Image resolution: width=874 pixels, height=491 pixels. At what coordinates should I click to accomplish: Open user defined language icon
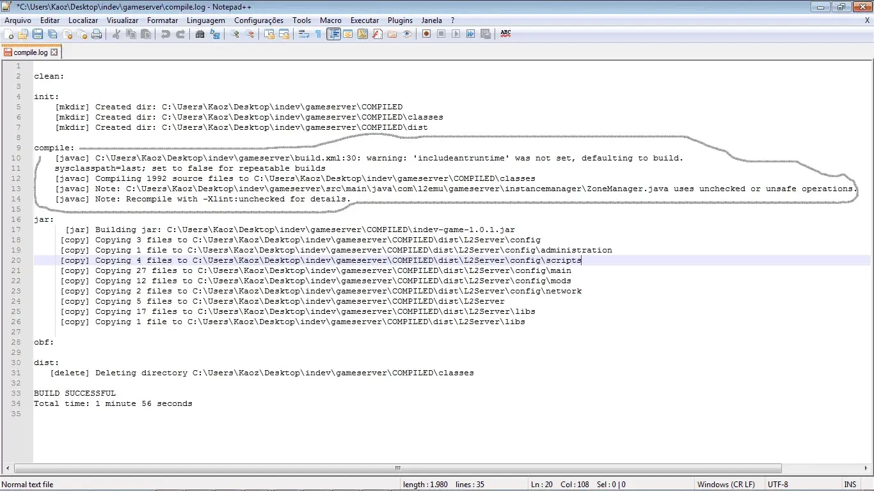click(x=348, y=34)
